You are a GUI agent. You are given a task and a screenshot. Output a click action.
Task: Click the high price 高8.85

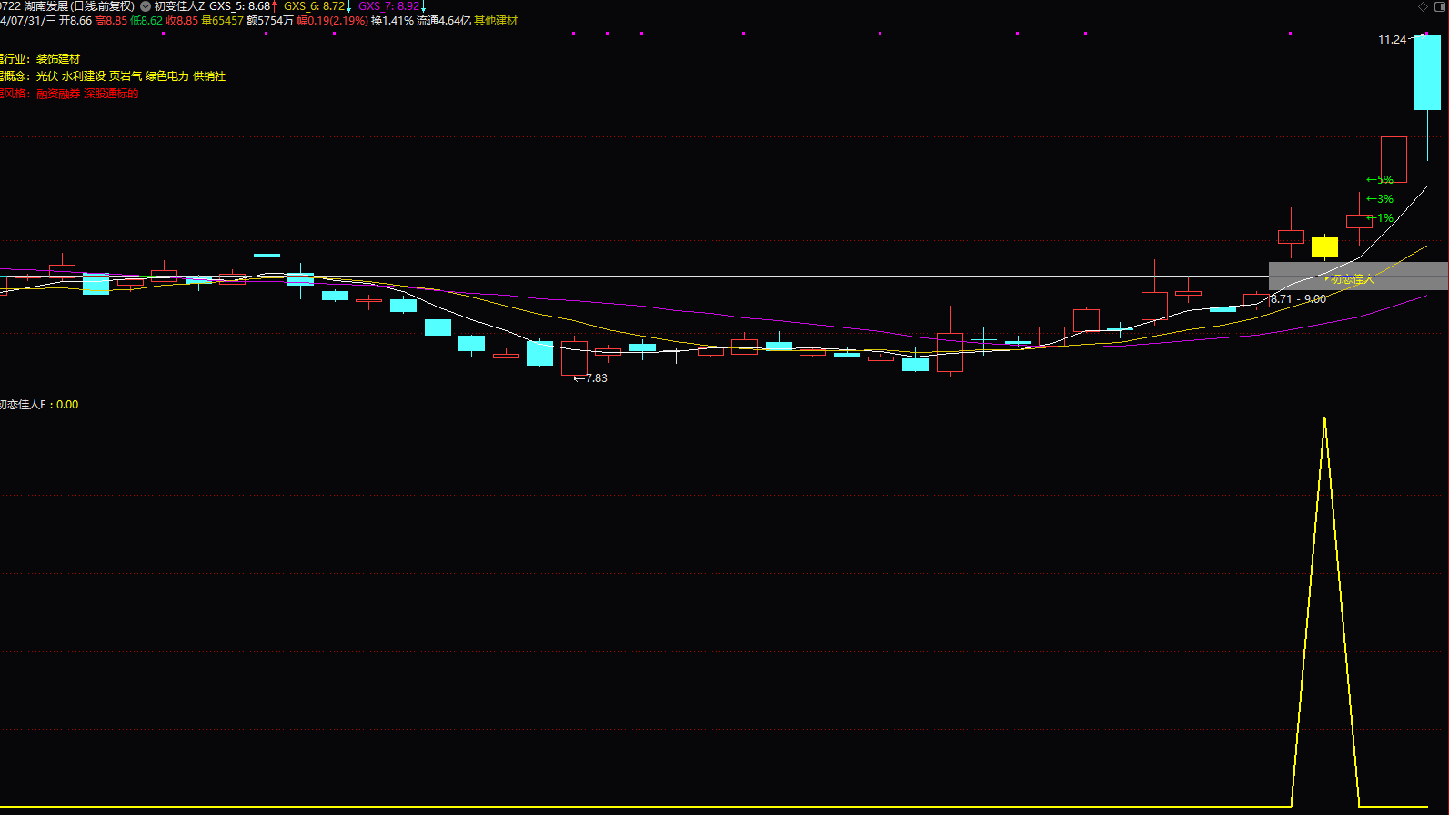click(111, 21)
